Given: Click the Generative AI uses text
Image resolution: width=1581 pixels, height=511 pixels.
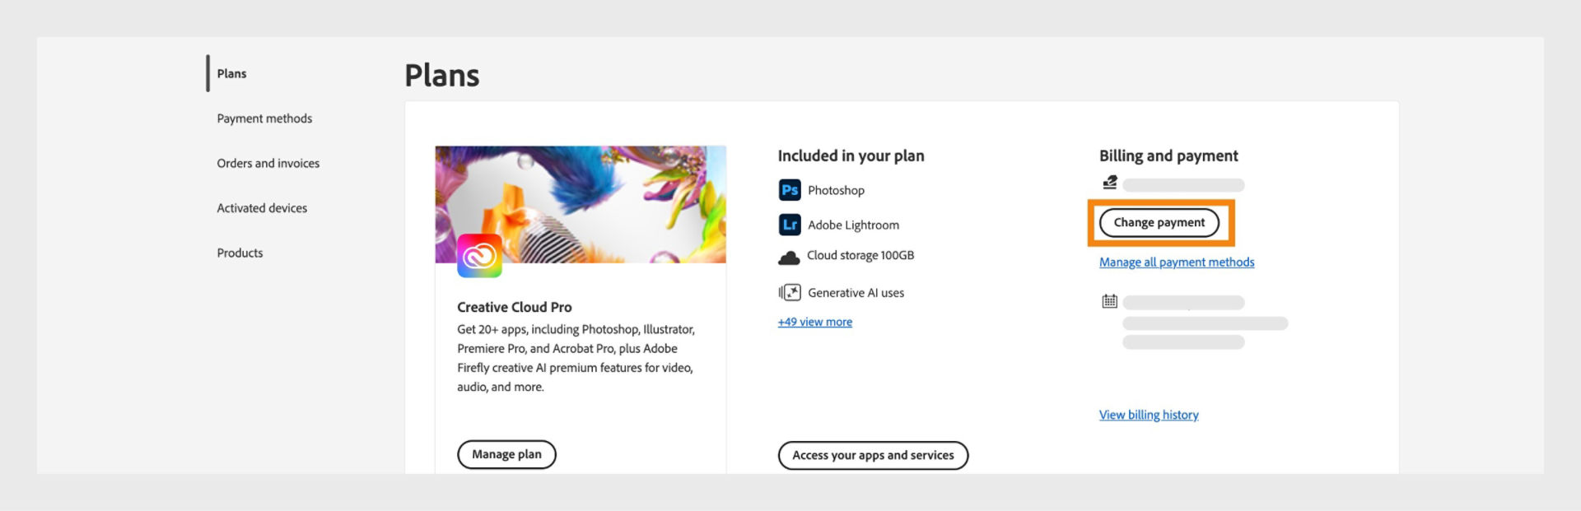Looking at the screenshot, I should [x=856, y=292].
